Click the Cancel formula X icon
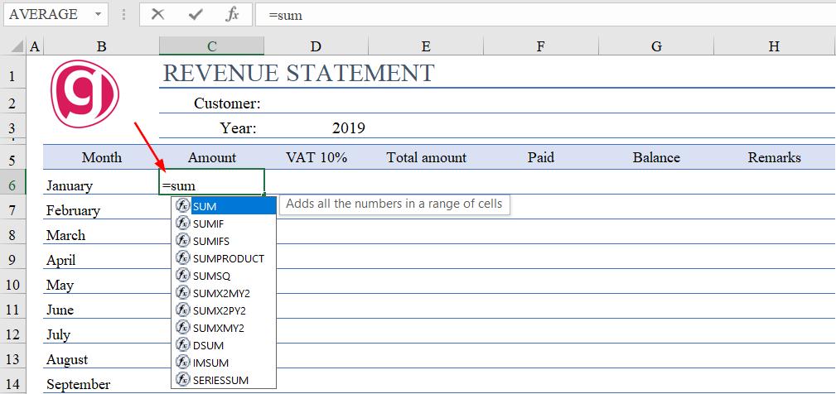 (x=158, y=14)
